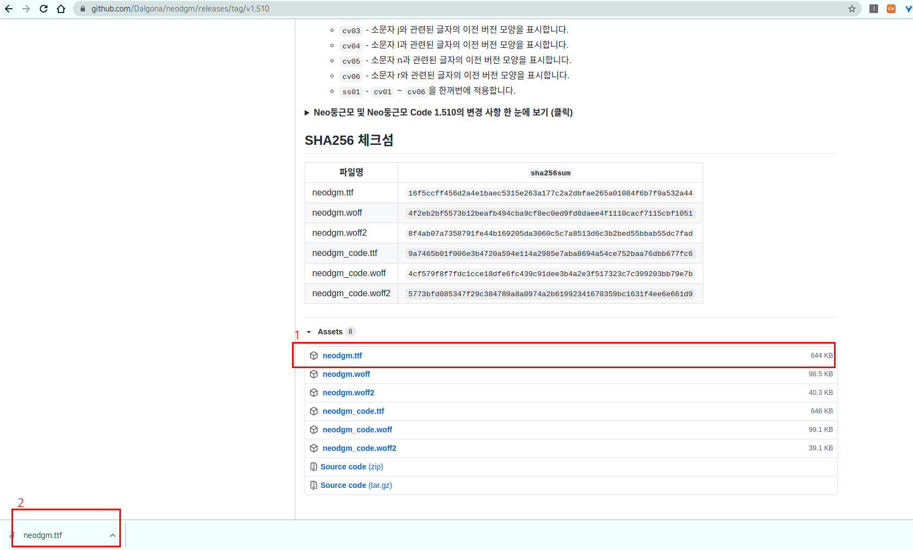Download neodgm_code.woff2 asset
The height and width of the screenshot is (550, 913).
[x=359, y=448]
